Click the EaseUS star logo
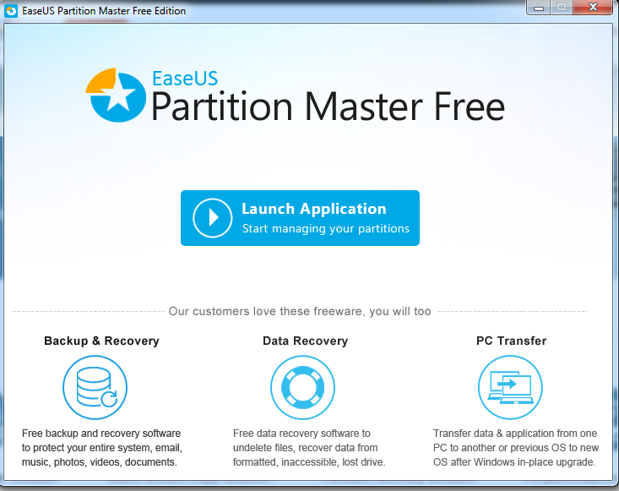This screenshot has width=619, height=491. coord(116,95)
